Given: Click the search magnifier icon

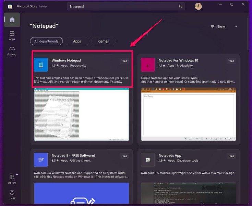Looking at the screenshot, I should pyautogui.click(x=180, y=7).
